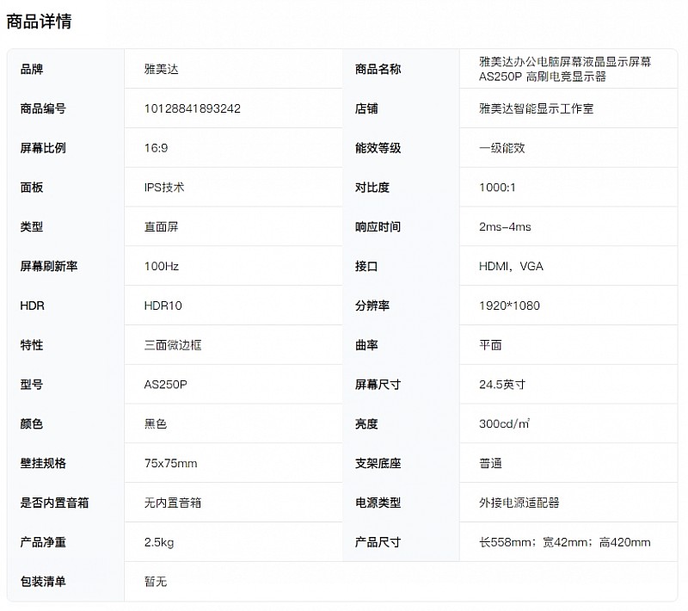Select the value '无内置音箱'
Screen dimensions: 688x611
(173, 503)
